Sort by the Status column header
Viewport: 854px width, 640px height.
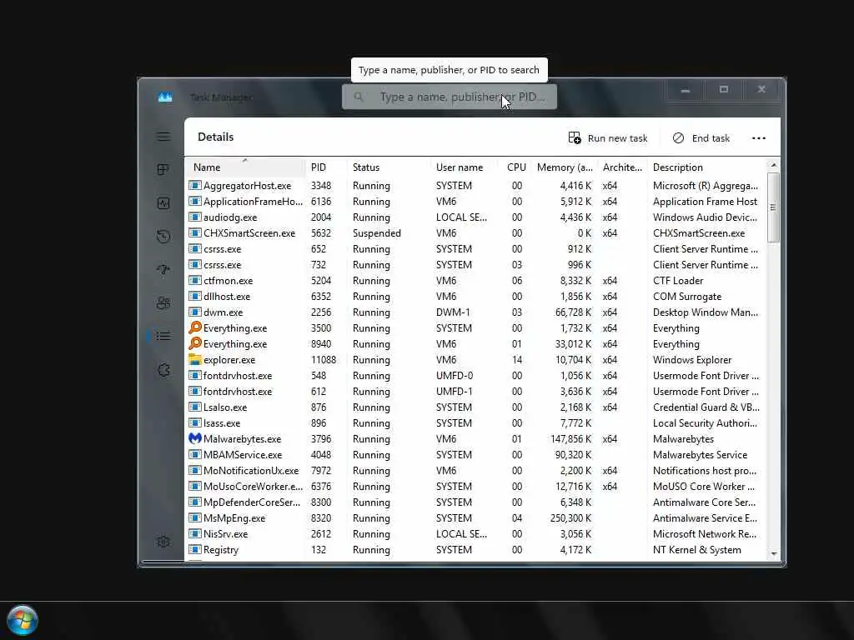pos(389,167)
